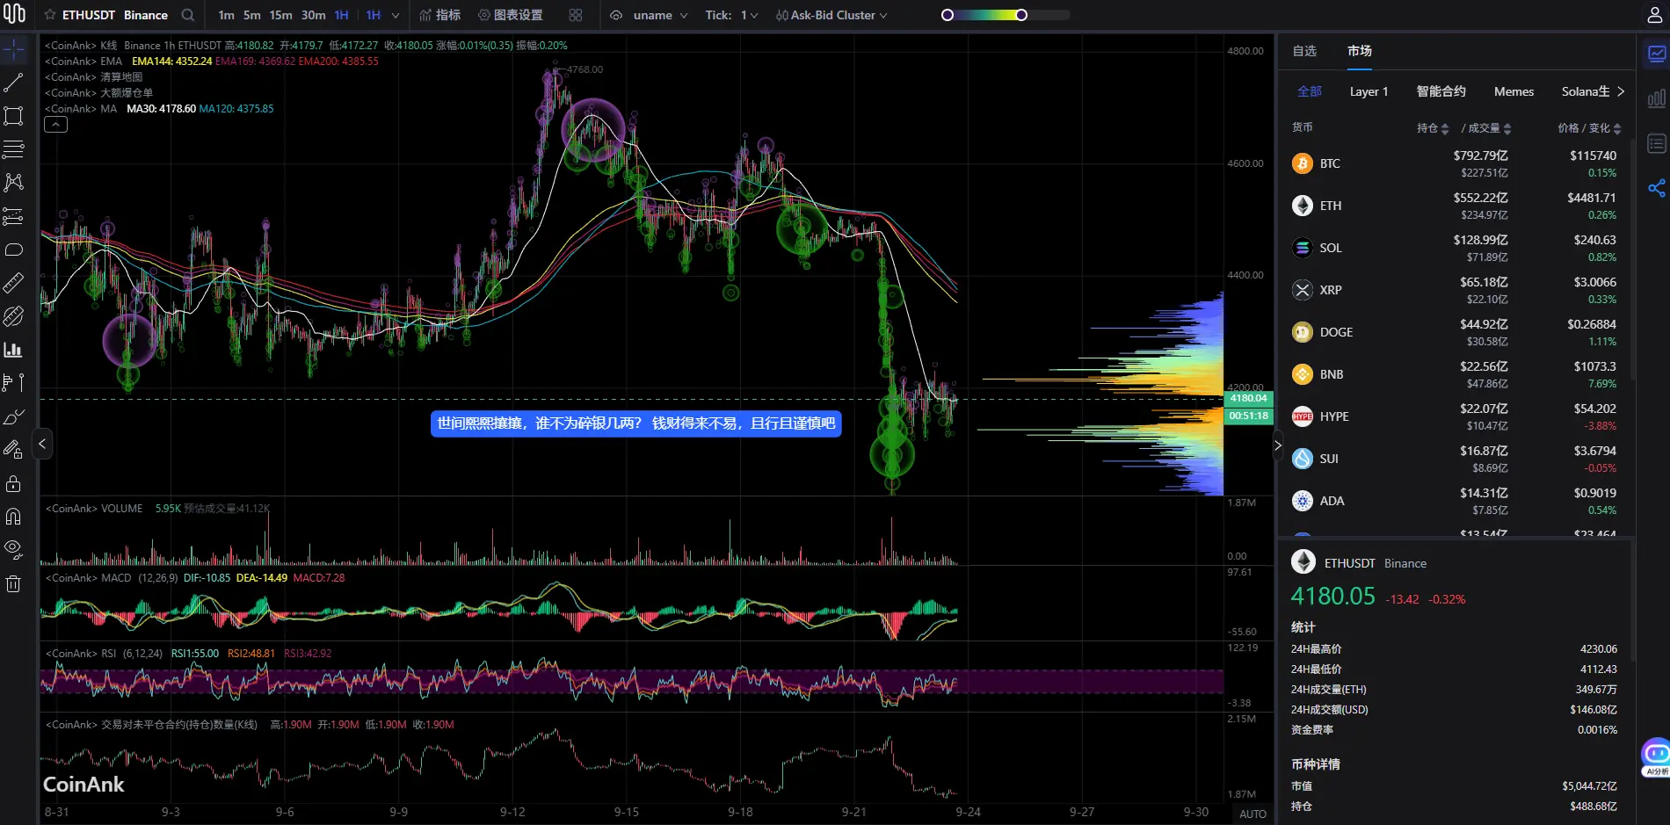Select the pencil edit tool
The width and height of the screenshot is (1670, 825).
click(x=14, y=450)
